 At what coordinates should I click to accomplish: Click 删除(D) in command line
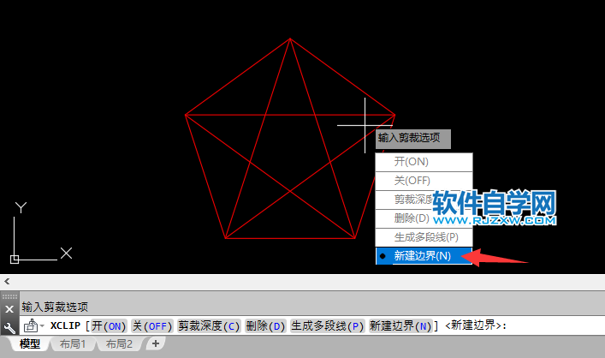[265, 326]
